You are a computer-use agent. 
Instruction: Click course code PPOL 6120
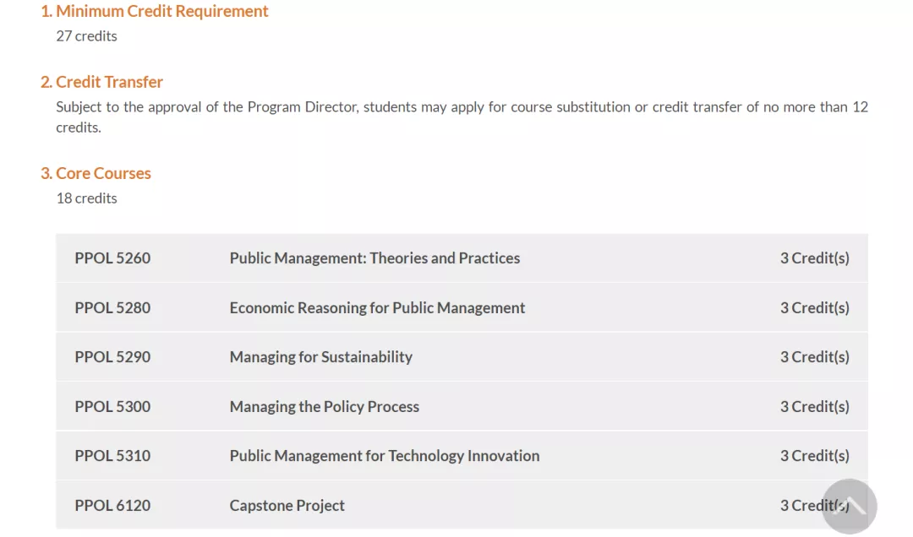click(x=112, y=506)
